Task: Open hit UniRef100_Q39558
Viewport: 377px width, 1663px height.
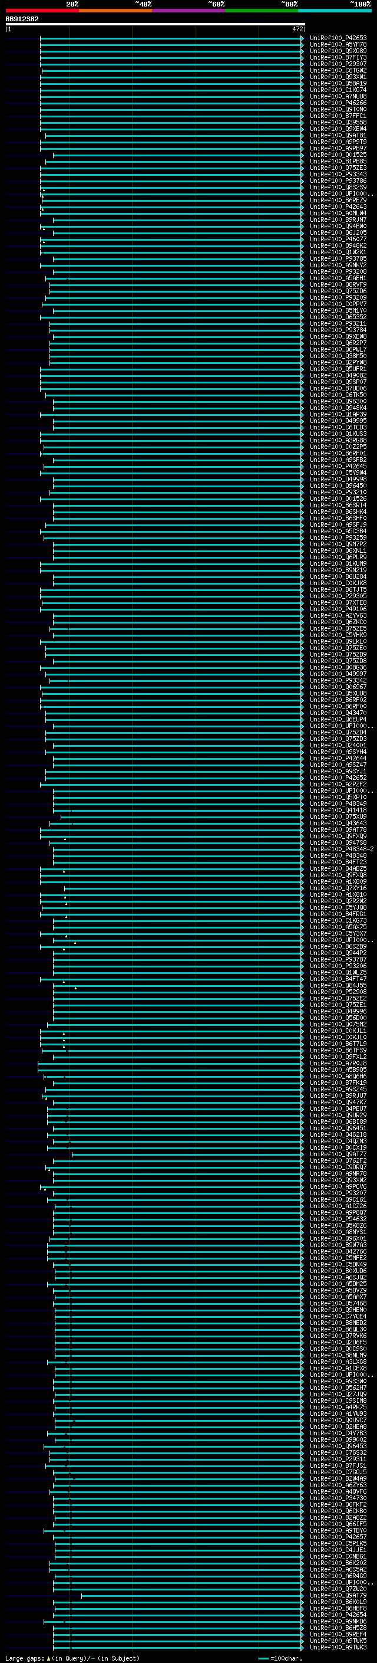Action: pos(338,122)
